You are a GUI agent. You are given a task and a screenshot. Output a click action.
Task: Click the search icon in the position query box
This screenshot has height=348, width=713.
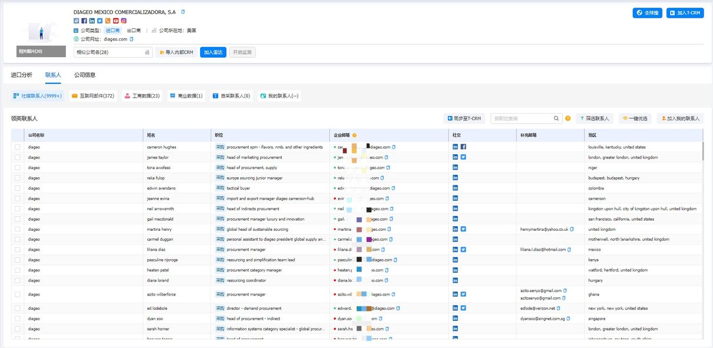coord(556,118)
